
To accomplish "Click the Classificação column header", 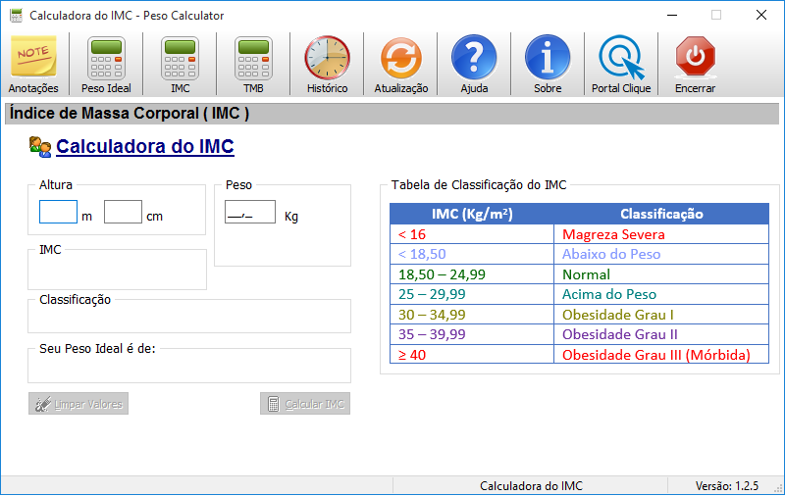I will pos(661,214).
